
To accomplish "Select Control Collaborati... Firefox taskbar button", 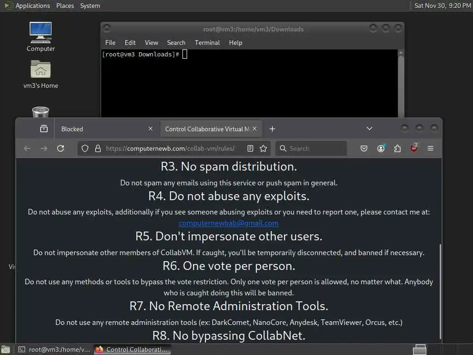I will pyautogui.click(x=132, y=349).
